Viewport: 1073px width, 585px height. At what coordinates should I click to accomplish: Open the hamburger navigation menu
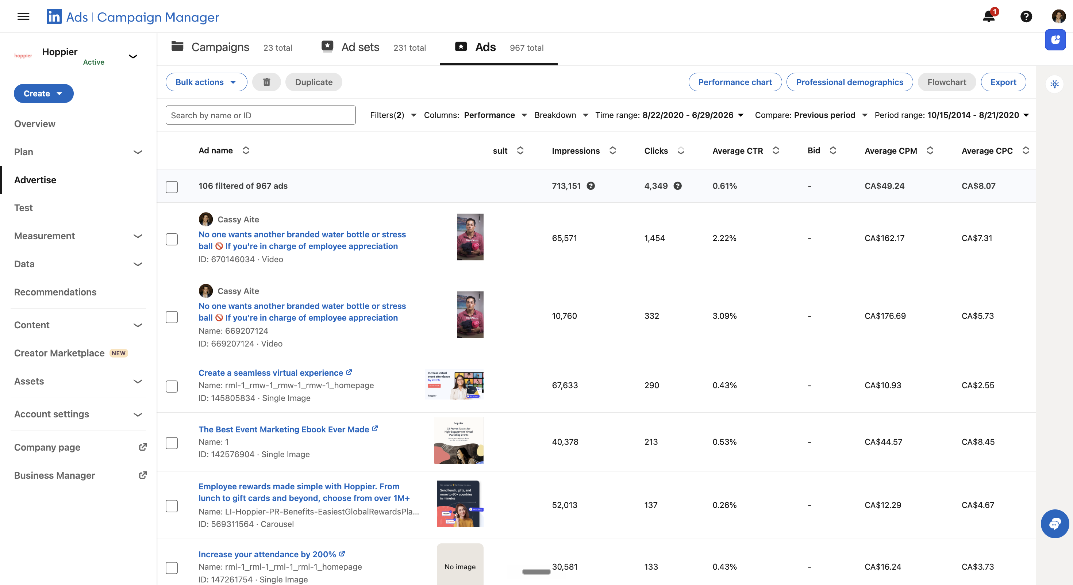23,17
